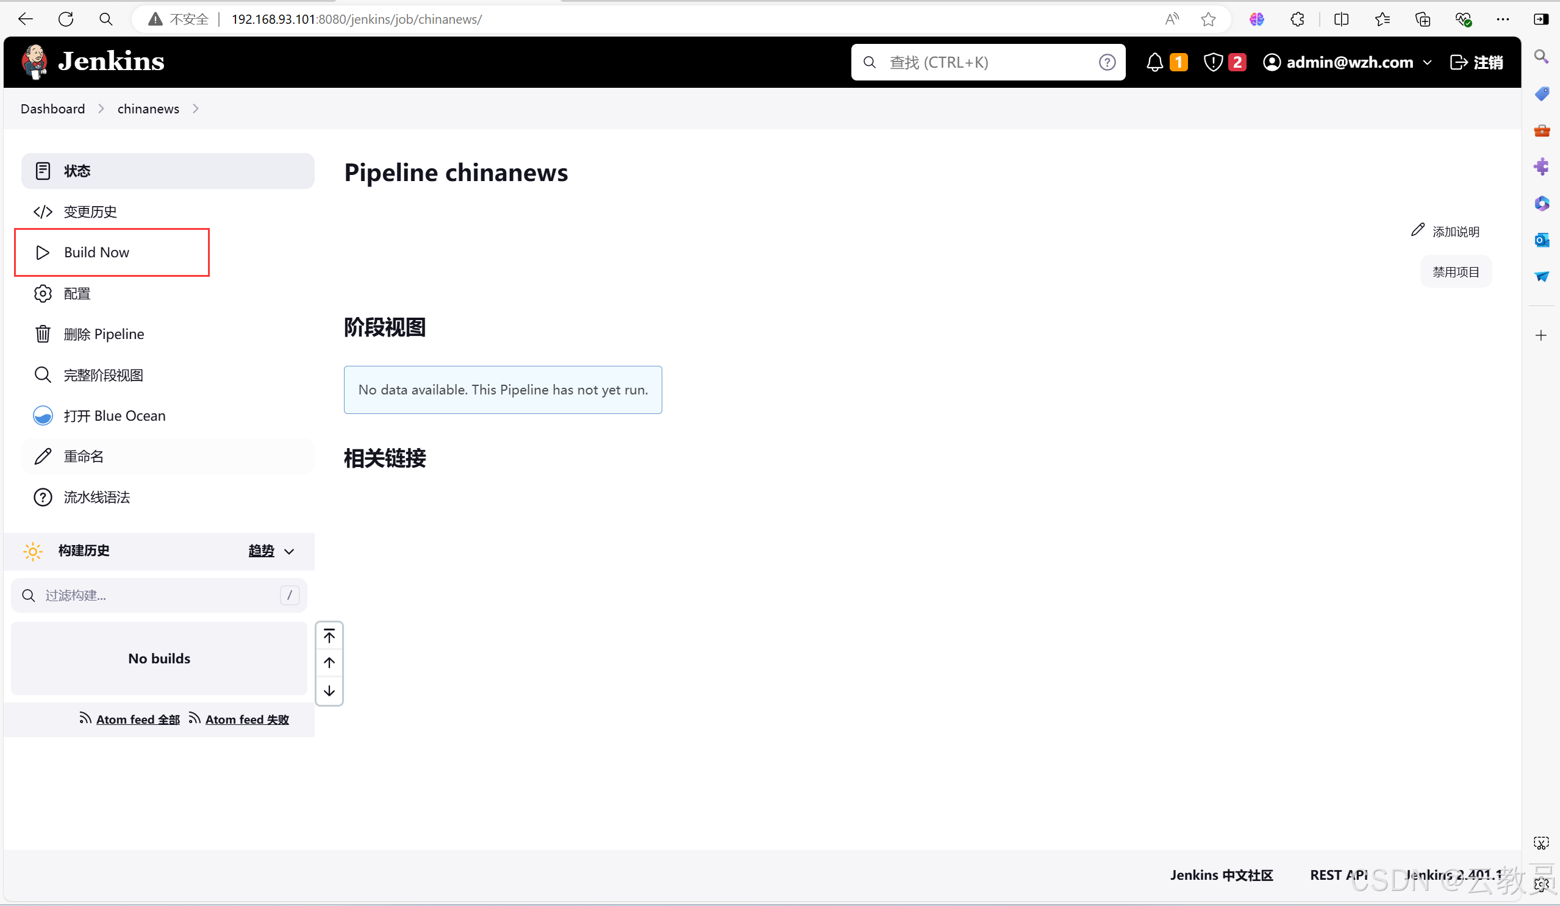The height and width of the screenshot is (906, 1560).
Task: Go to Dashboard breadcrumb
Action: click(x=52, y=109)
